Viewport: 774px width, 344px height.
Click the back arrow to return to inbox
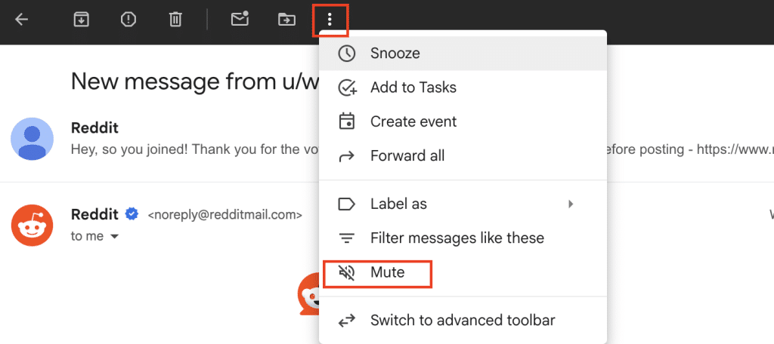click(22, 20)
